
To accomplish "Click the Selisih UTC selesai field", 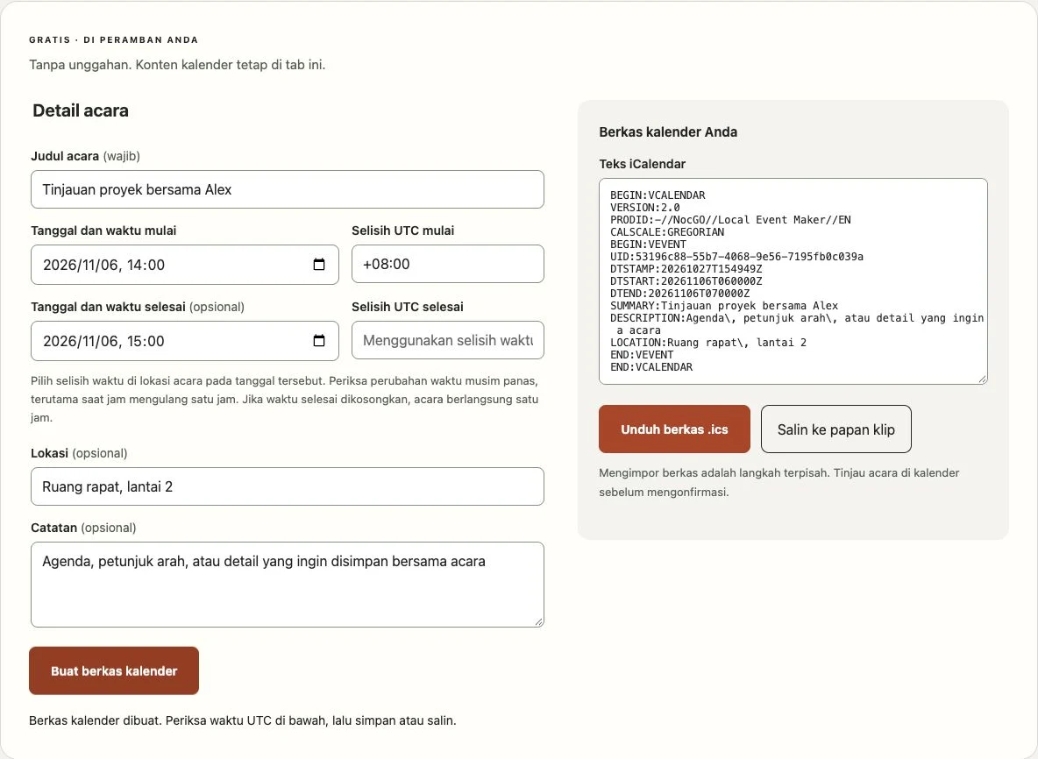I will (x=447, y=340).
